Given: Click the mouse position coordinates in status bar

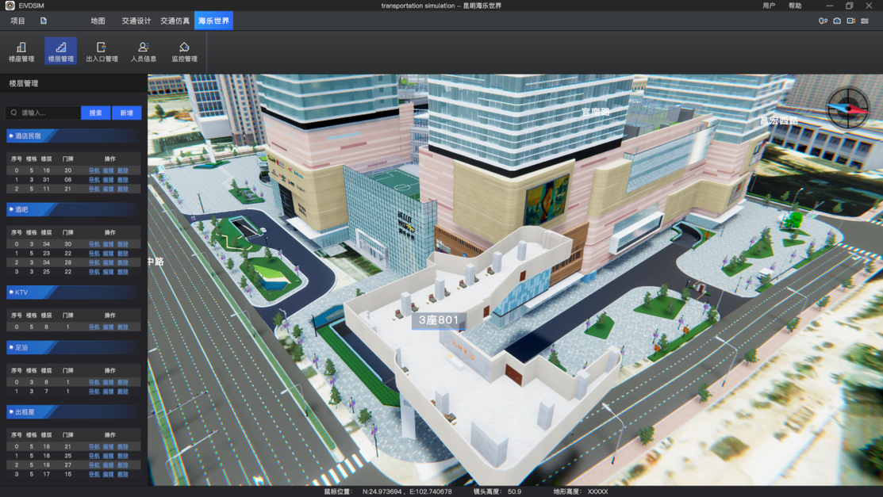Looking at the screenshot, I should pyautogui.click(x=407, y=491).
